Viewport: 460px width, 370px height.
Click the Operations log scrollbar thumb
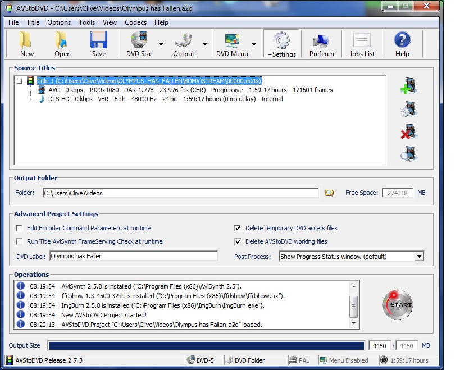353,307
